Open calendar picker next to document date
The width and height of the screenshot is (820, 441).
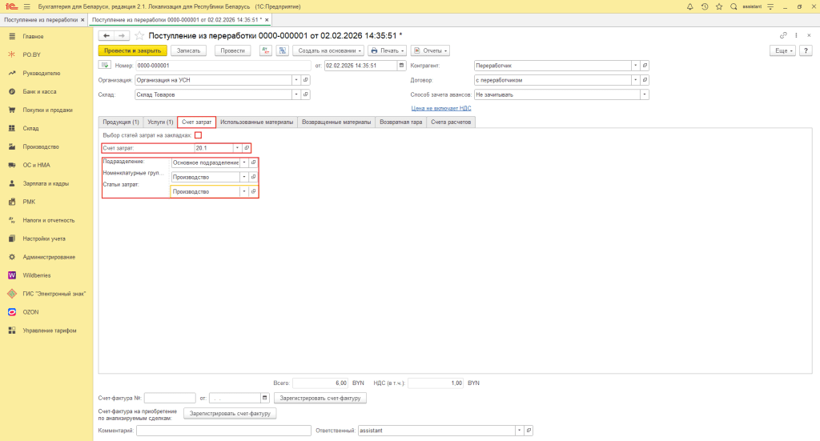pyautogui.click(x=402, y=66)
